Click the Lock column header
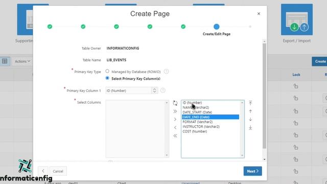Image resolution: width=327 pixels, height=184 pixels. [296, 75]
